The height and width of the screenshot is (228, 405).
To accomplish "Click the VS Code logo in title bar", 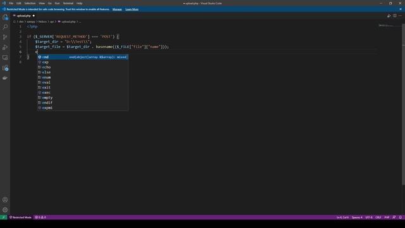I will coord(4,3).
